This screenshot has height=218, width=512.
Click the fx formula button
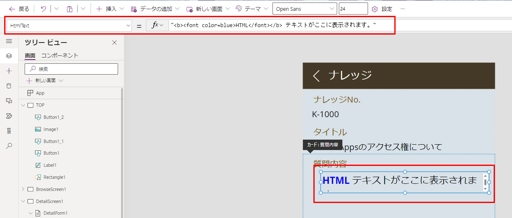[x=157, y=25]
